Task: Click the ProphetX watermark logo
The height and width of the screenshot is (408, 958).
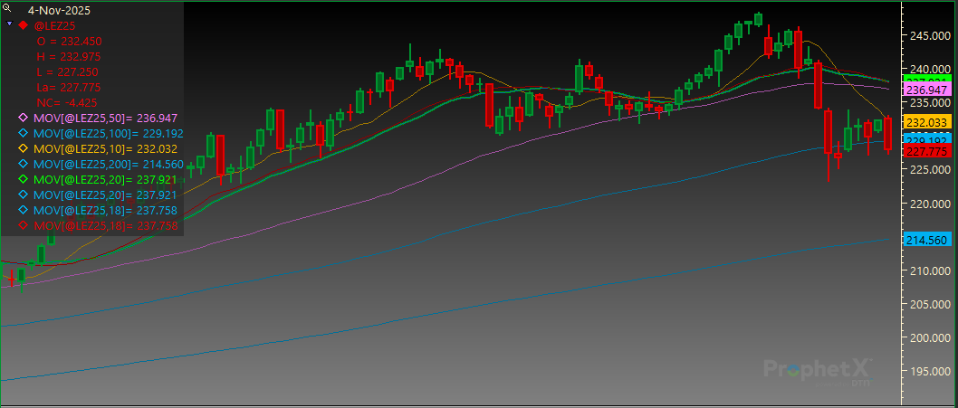Action: pyautogui.click(x=817, y=369)
